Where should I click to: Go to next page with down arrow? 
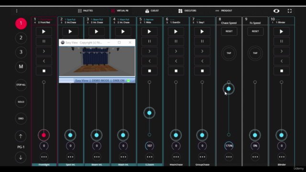pyautogui.click(x=21, y=157)
